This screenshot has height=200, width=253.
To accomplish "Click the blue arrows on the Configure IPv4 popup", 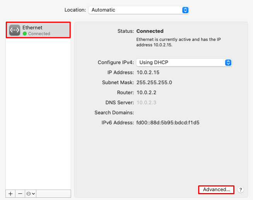I will (x=228, y=63).
